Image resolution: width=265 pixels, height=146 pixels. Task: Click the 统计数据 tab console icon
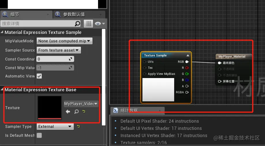[115, 110]
